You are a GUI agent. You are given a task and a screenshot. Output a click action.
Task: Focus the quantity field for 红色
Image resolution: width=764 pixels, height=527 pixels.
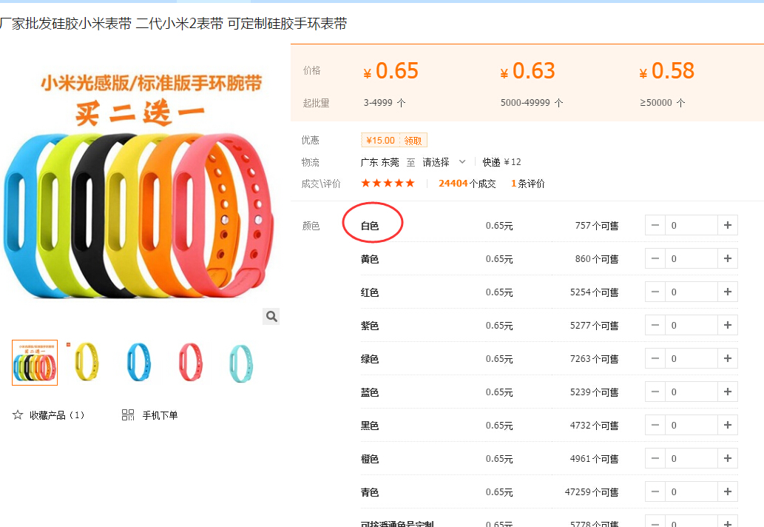coord(692,292)
